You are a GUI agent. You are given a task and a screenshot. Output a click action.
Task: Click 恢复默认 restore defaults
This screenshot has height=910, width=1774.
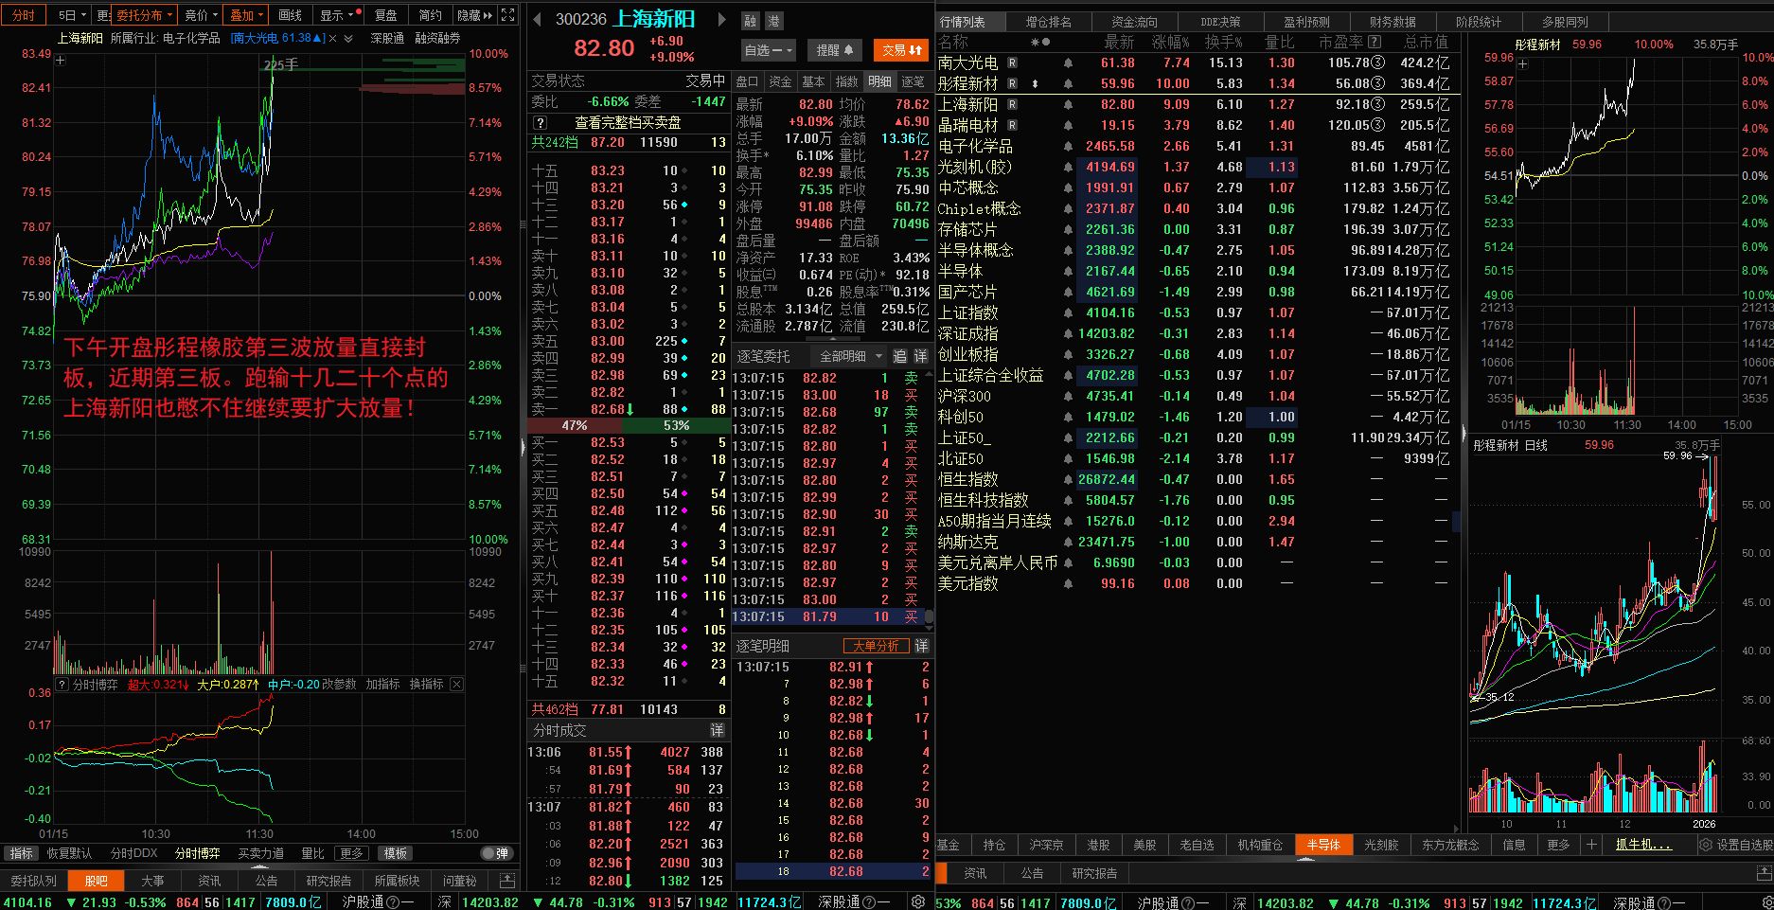(69, 853)
